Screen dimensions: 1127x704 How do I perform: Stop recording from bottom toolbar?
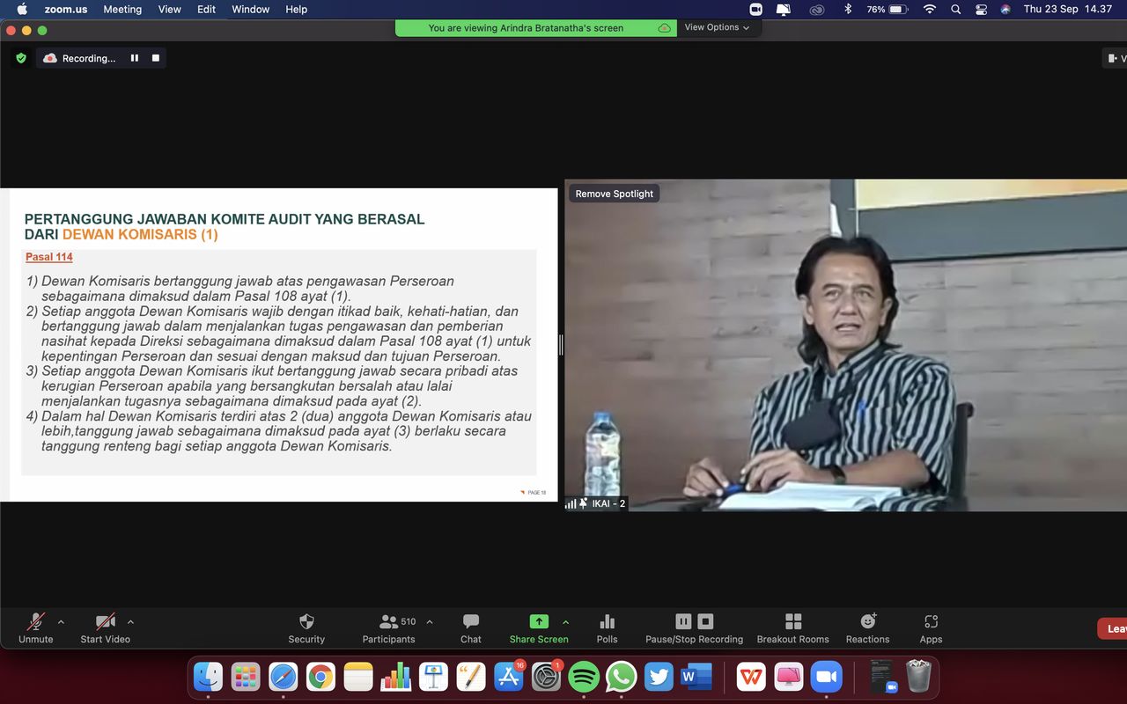[705, 621]
